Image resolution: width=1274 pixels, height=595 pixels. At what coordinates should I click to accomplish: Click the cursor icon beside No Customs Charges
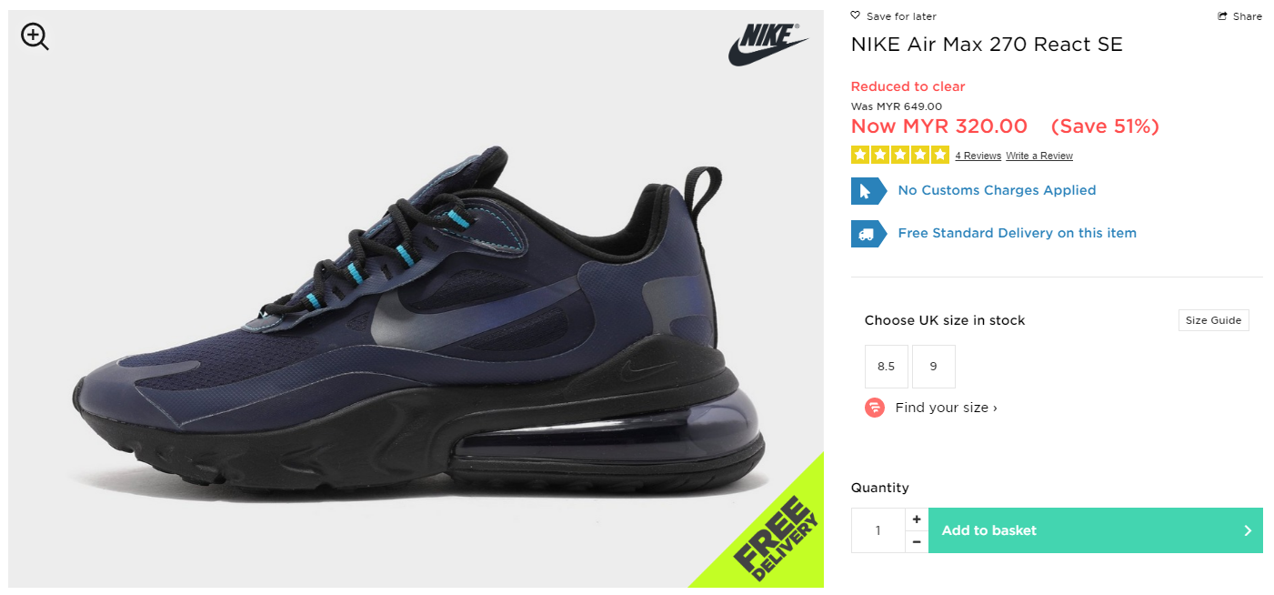pos(868,191)
